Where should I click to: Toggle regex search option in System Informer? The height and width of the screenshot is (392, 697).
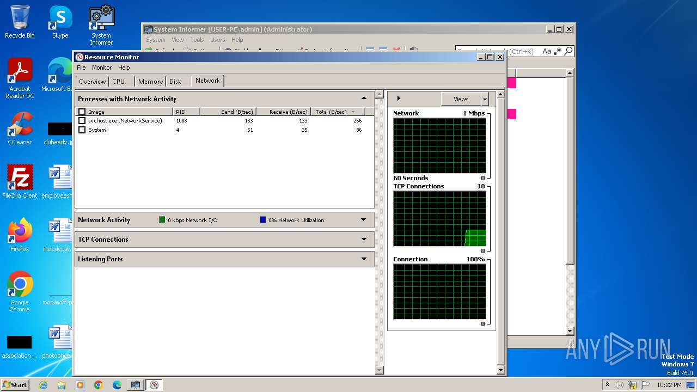click(557, 51)
